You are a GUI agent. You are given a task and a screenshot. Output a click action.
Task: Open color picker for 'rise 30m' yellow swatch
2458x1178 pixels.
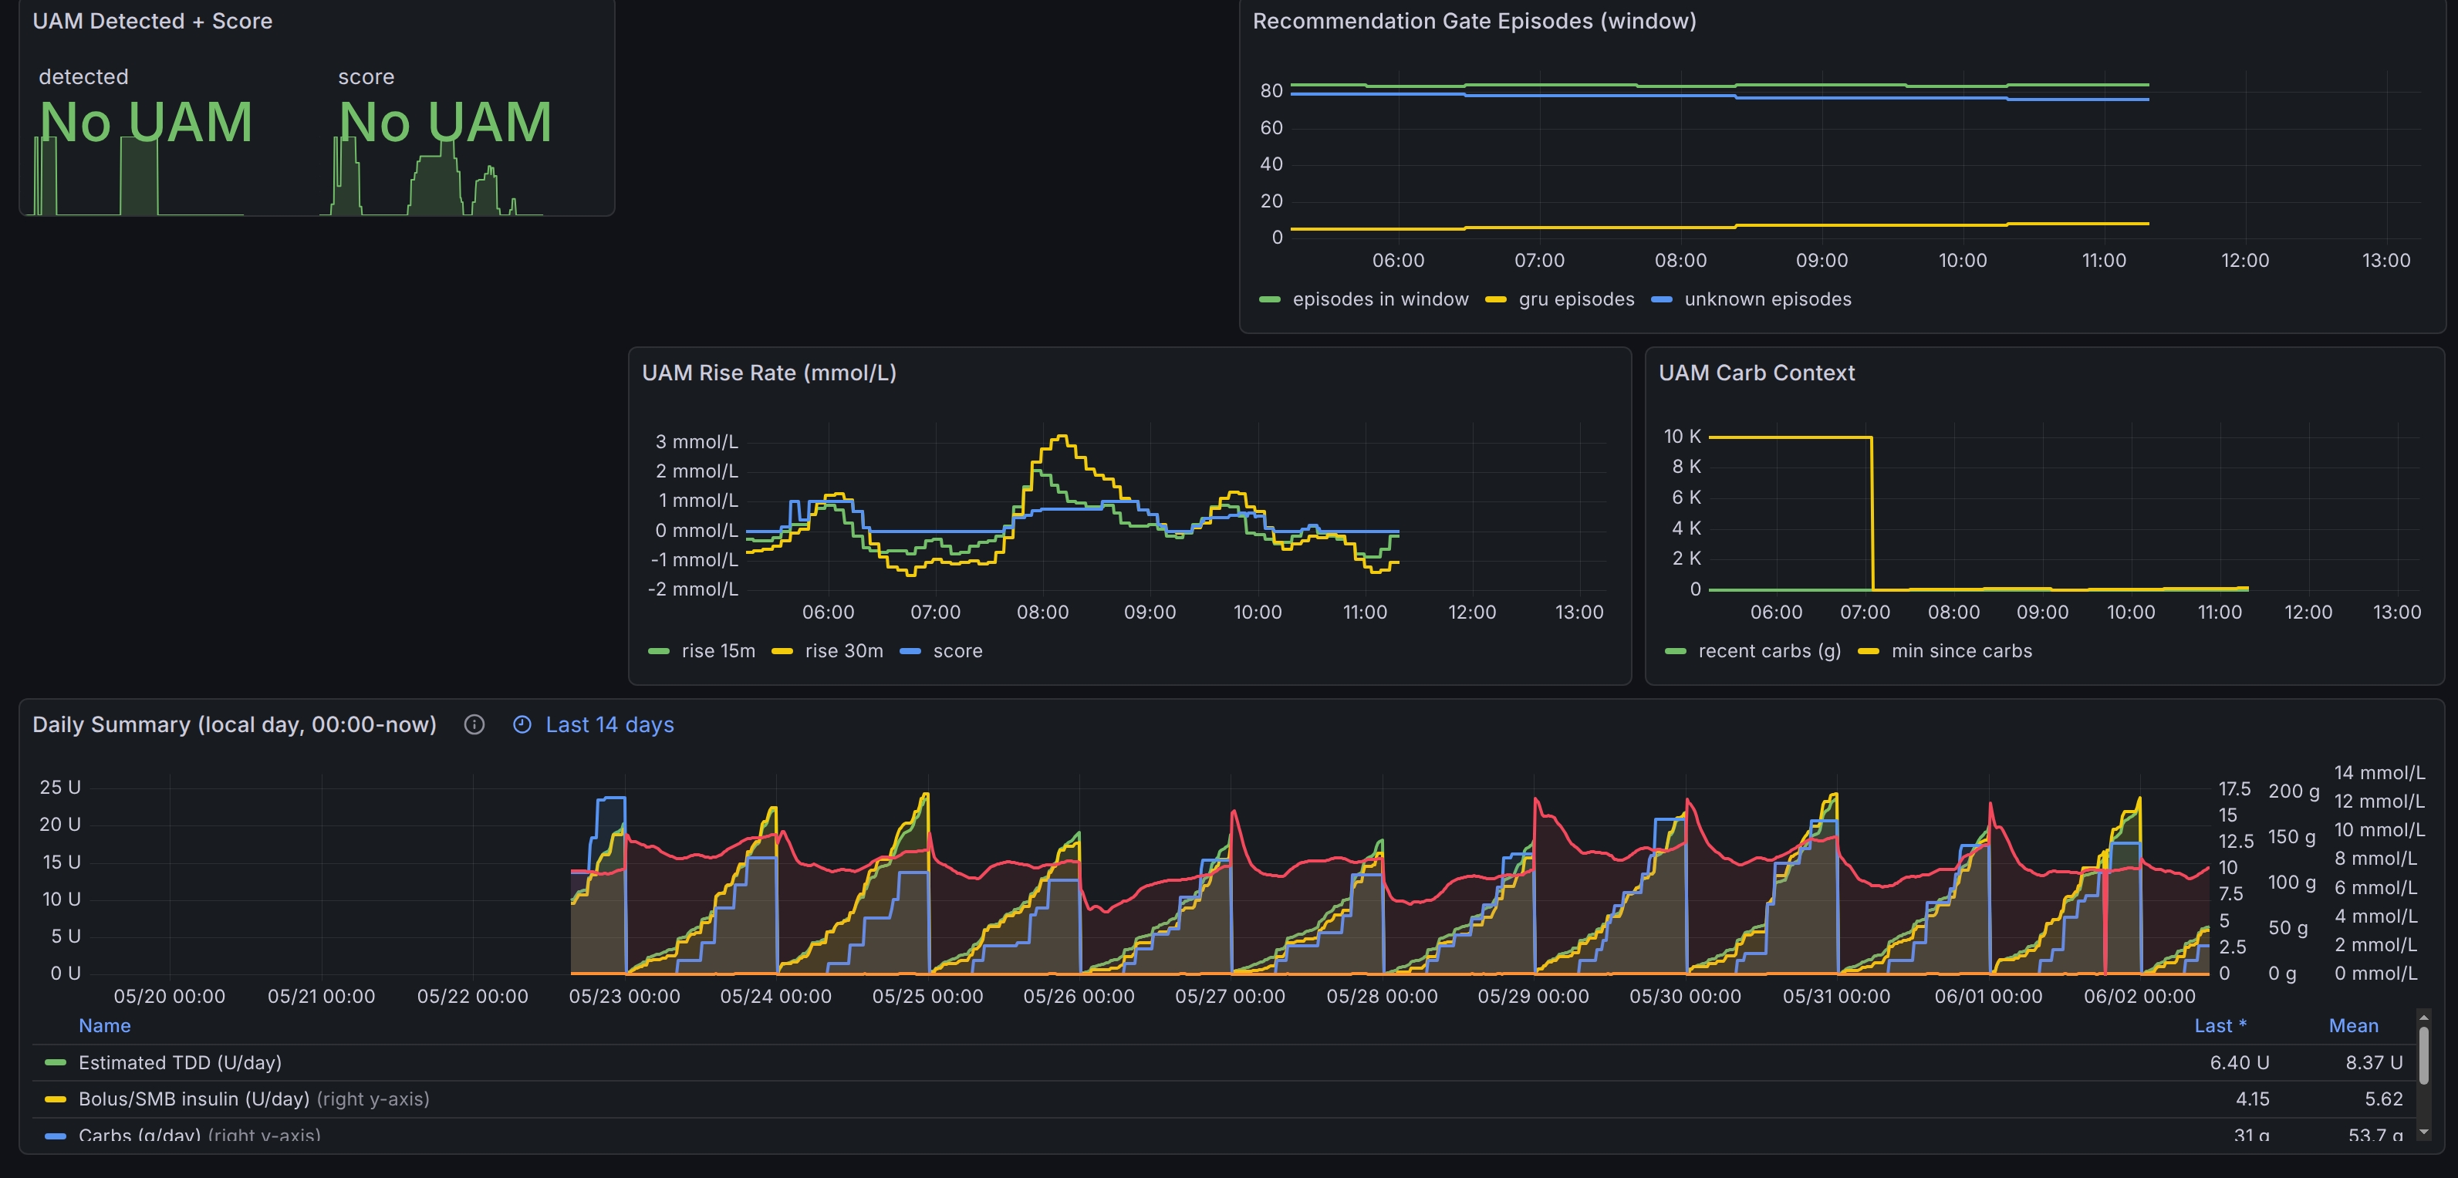pyautogui.click(x=782, y=651)
